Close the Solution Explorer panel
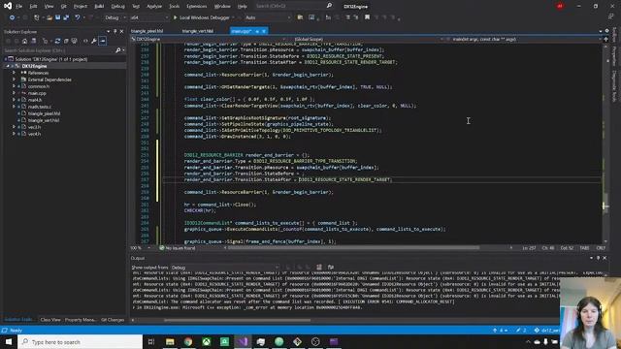This screenshot has width=621, height=349. point(121,31)
